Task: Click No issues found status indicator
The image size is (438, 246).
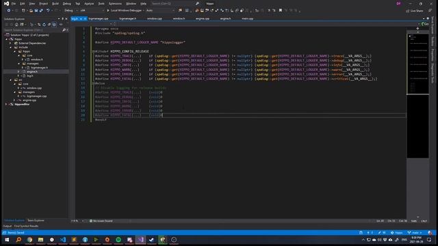Action: pyautogui.click(x=101, y=221)
